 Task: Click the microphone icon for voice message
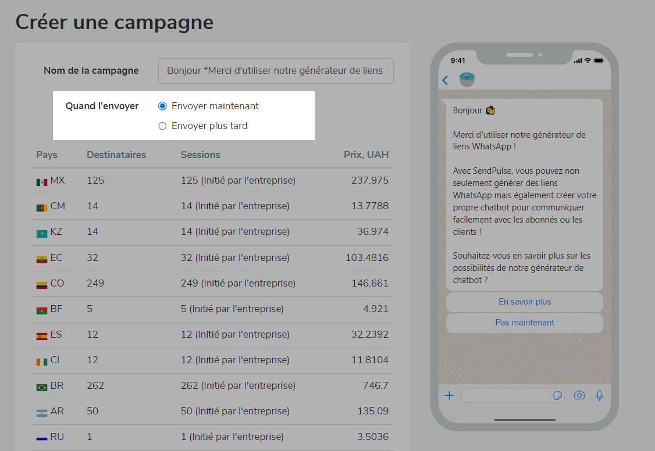tap(600, 395)
